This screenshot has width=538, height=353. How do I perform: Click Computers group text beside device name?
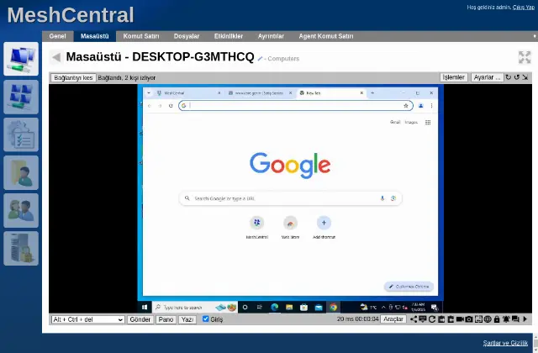pyautogui.click(x=283, y=59)
